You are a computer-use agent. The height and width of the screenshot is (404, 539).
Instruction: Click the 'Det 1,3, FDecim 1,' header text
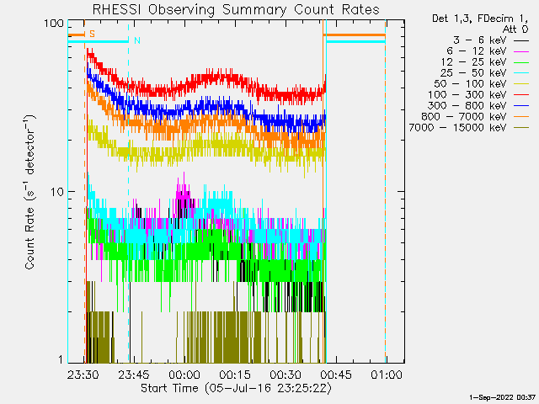[480, 19]
